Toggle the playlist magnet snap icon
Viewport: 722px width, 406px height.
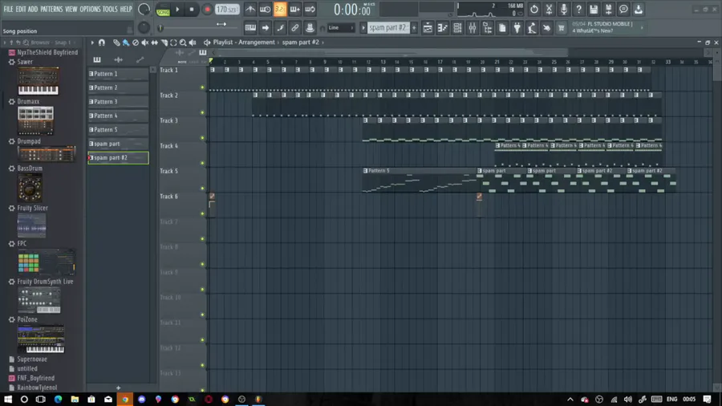coord(102,43)
